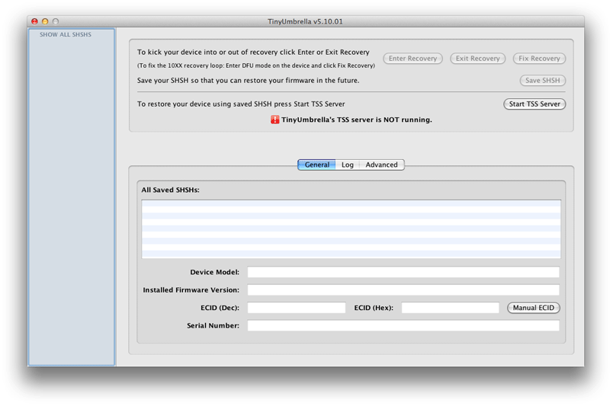Select the ECID (Dec) input field

point(296,308)
